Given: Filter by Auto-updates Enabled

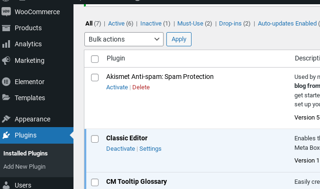Looking at the screenshot, I should pos(287,24).
